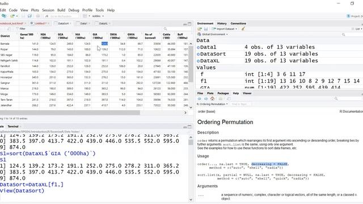Viewport: 363px width, 204px height.
Task: Click the console vertical scrollbar thumb
Action: click(x=191, y=142)
